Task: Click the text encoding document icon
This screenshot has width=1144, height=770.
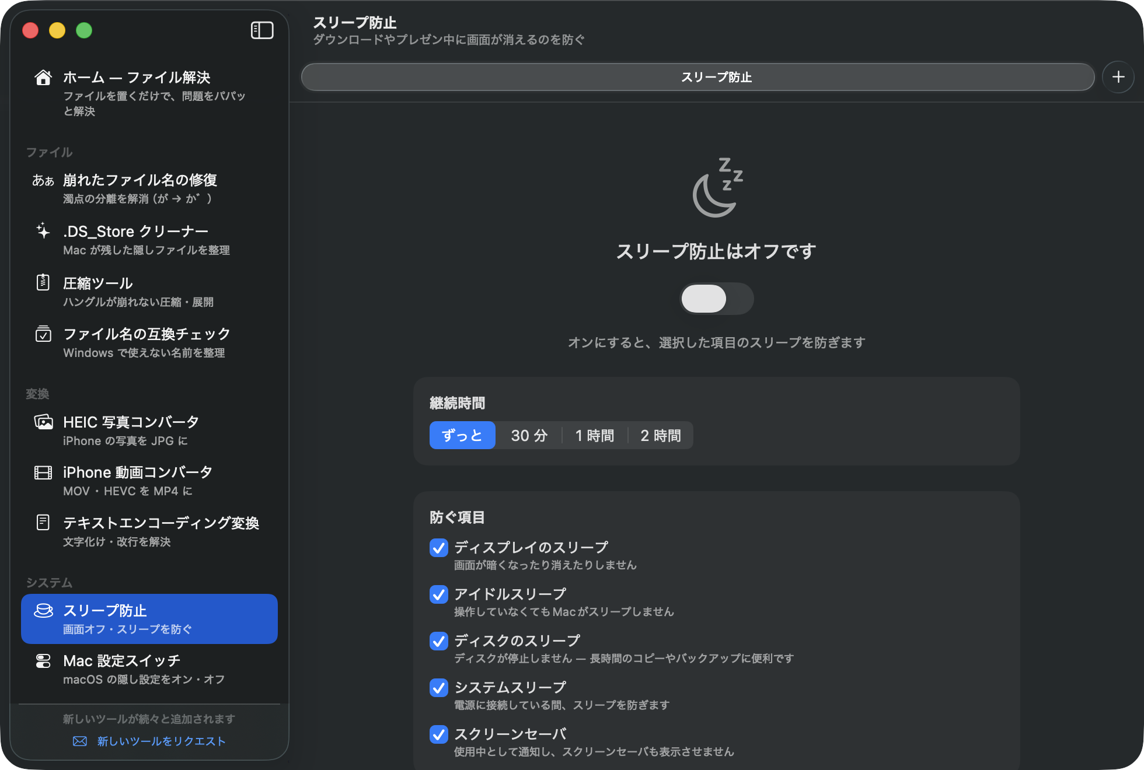Action: [43, 522]
